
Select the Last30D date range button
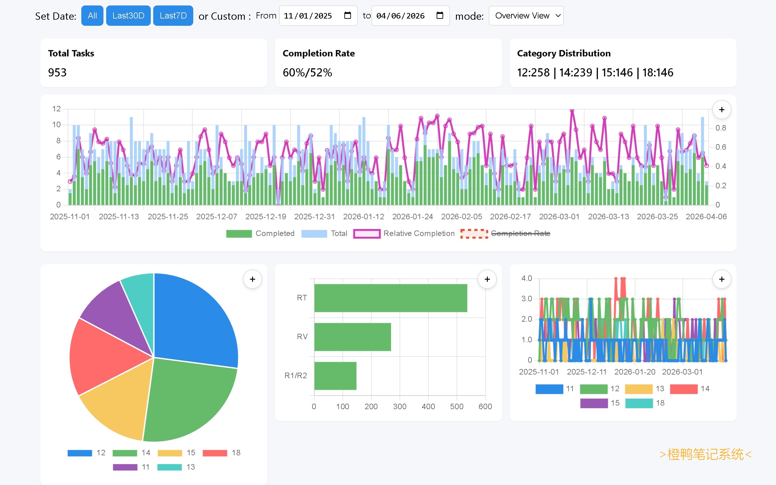(x=128, y=16)
